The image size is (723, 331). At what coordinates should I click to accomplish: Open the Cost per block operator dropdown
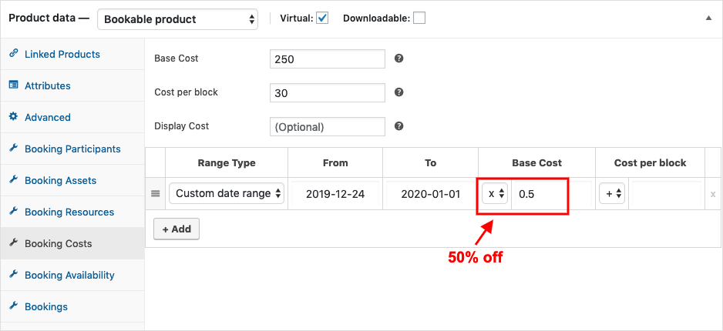pos(614,194)
